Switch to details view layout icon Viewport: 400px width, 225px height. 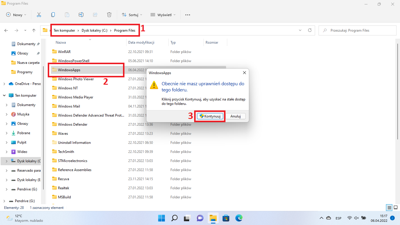tap(389, 208)
